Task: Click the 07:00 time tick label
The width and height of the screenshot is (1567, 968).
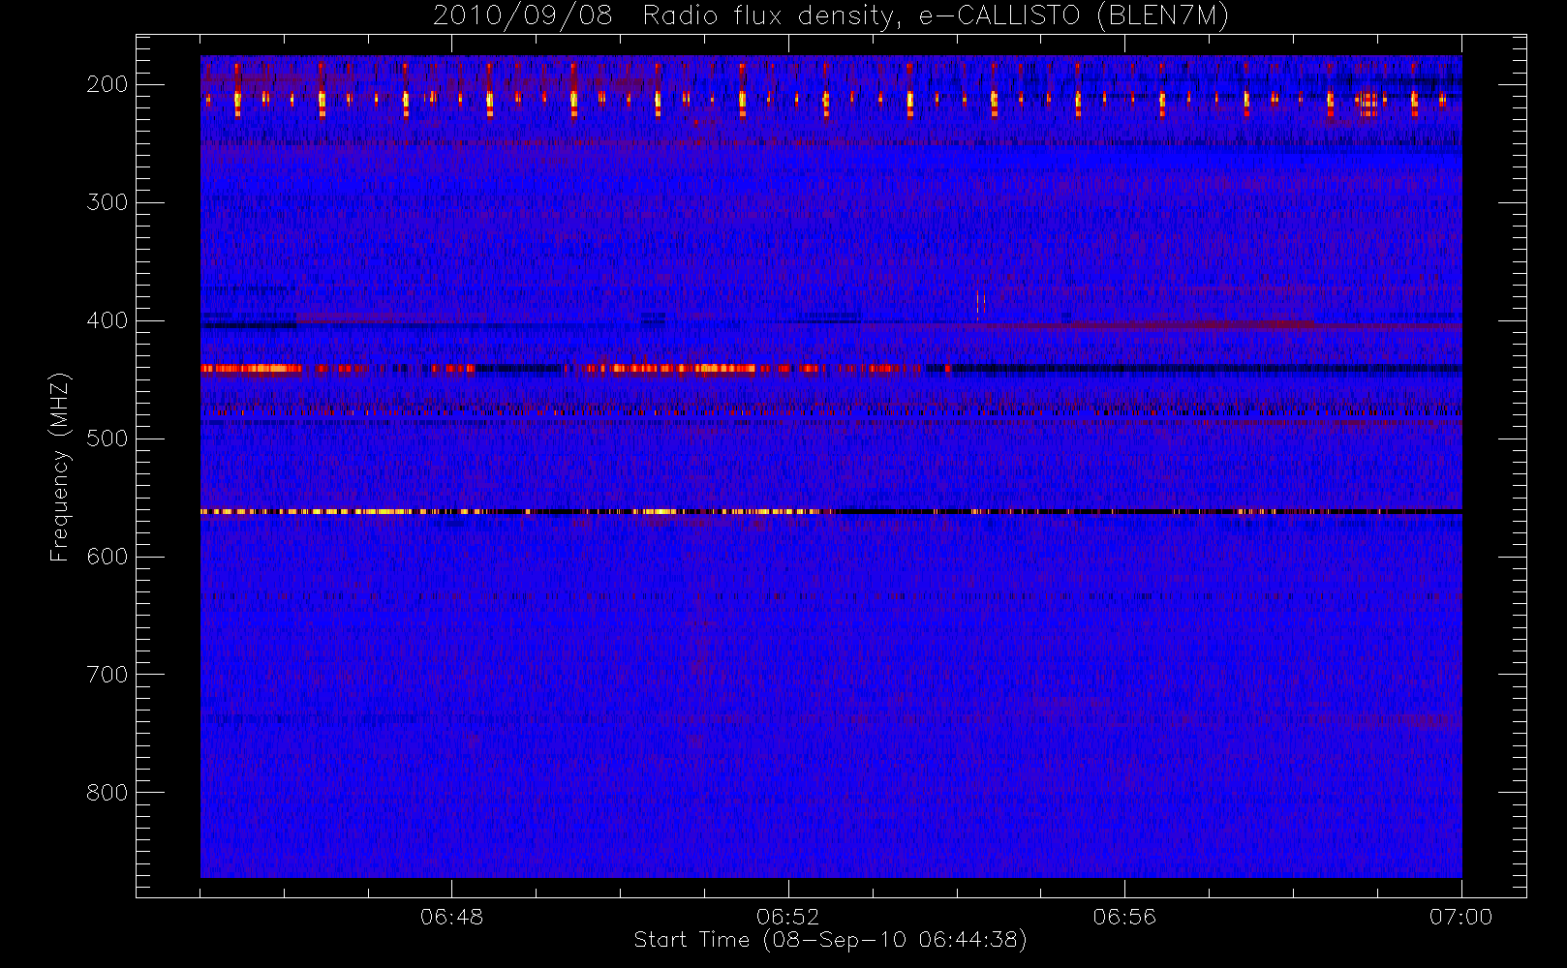Action: coord(1460,917)
